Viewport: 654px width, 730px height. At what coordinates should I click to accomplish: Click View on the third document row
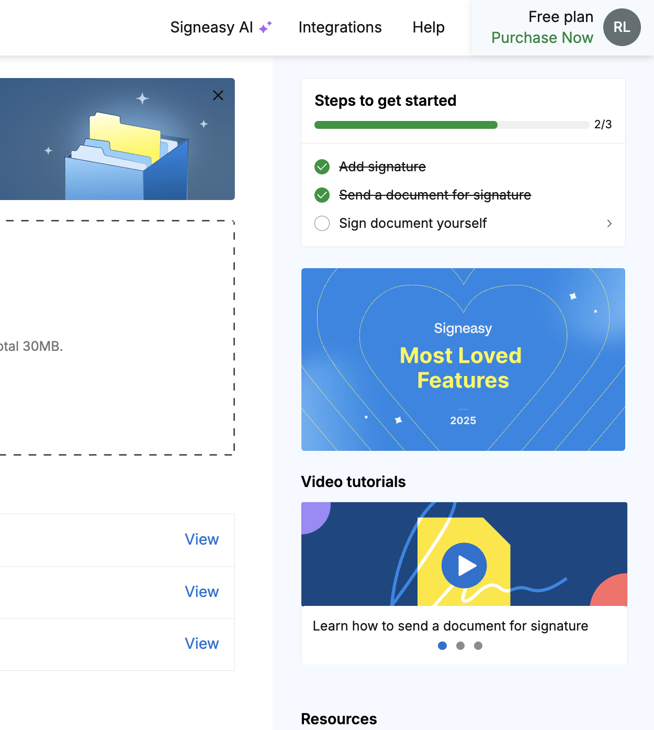coord(201,644)
